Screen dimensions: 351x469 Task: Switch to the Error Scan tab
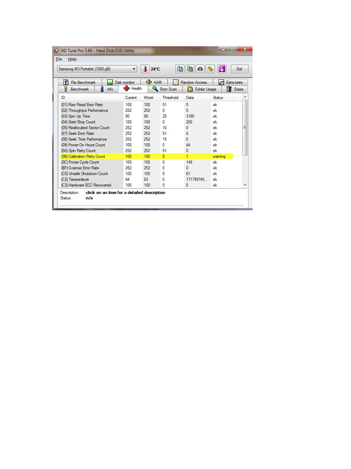[165, 89]
